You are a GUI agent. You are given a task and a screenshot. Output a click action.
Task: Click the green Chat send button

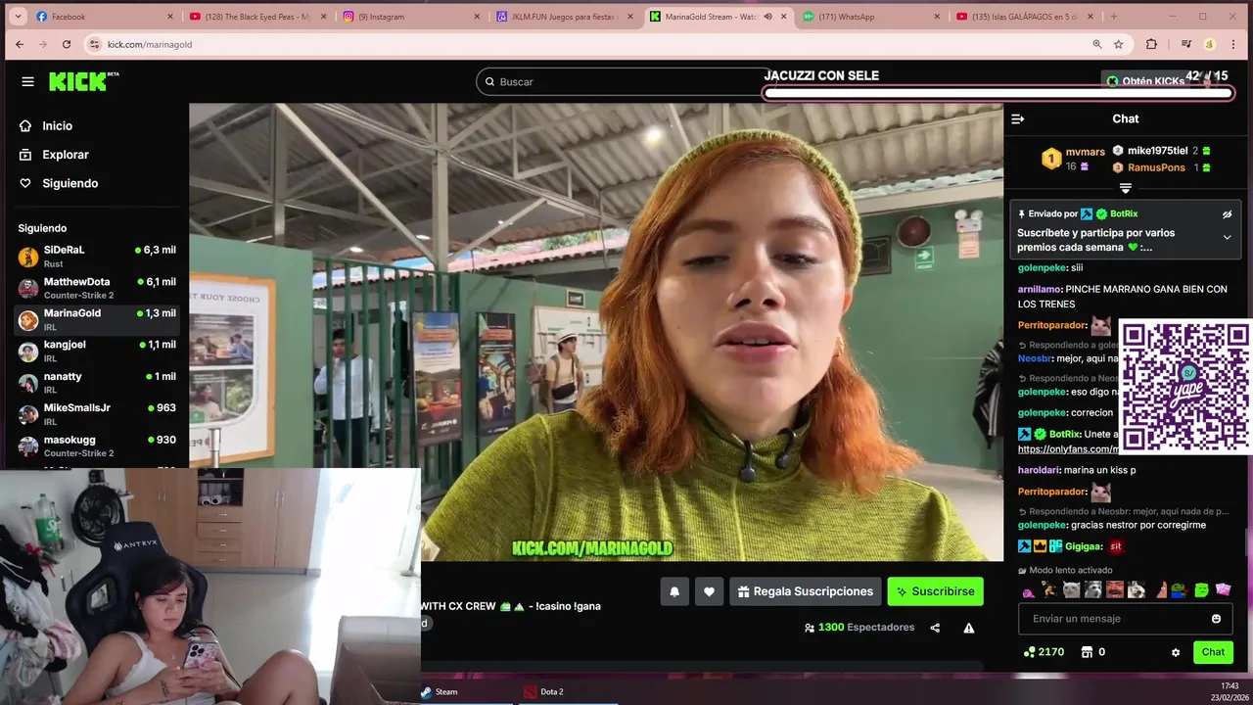tap(1213, 652)
